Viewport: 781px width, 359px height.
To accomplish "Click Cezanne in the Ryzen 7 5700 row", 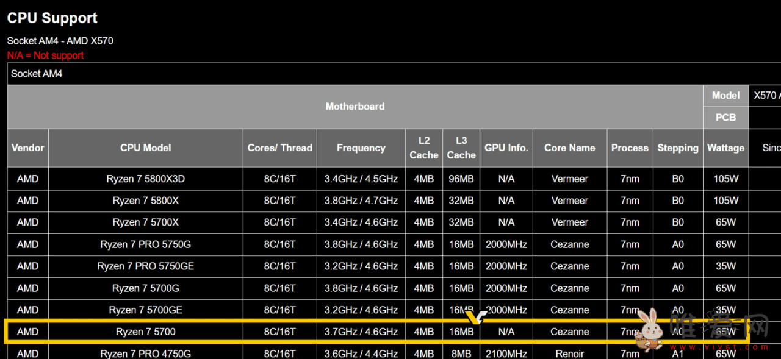I will click(570, 332).
